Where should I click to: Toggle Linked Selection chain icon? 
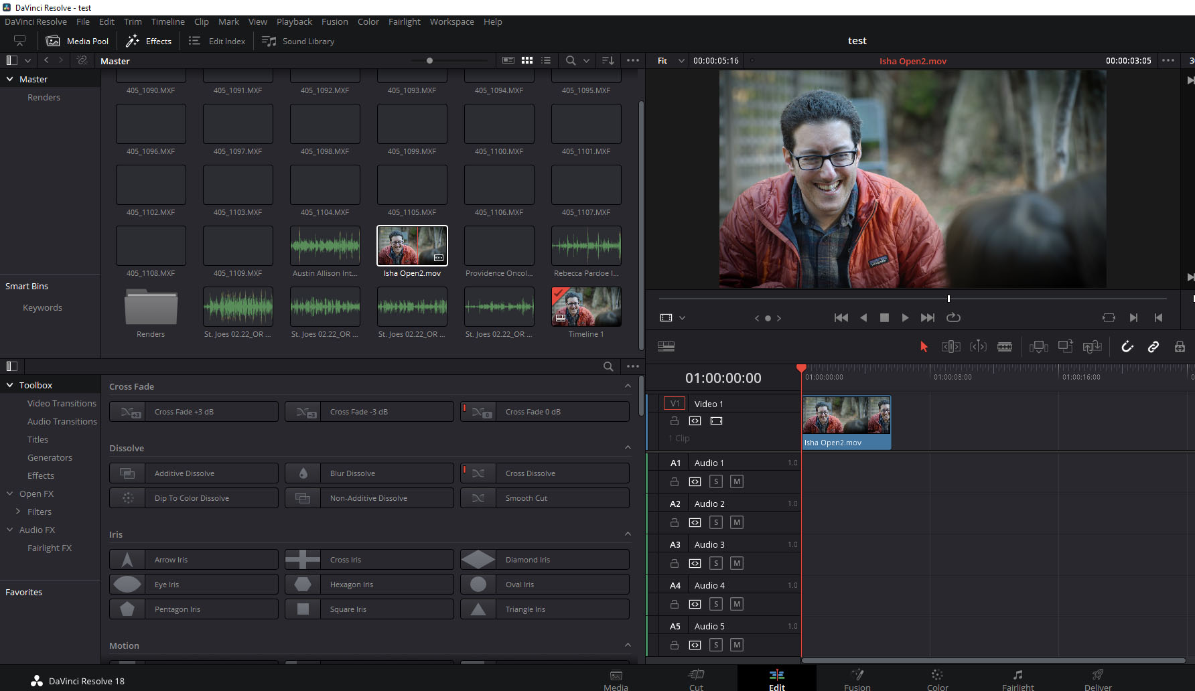pos(1153,346)
